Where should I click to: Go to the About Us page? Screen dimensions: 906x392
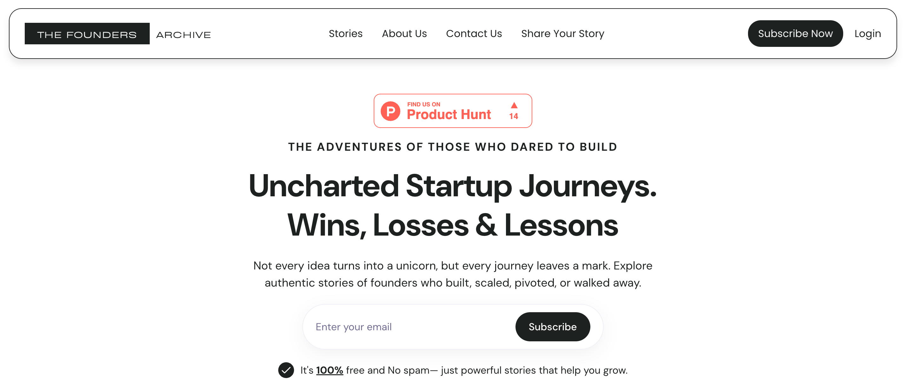coord(404,34)
